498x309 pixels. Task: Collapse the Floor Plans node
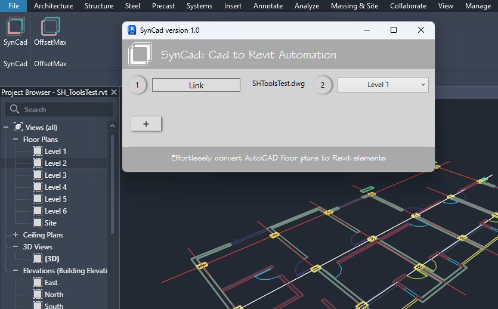click(x=16, y=139)
